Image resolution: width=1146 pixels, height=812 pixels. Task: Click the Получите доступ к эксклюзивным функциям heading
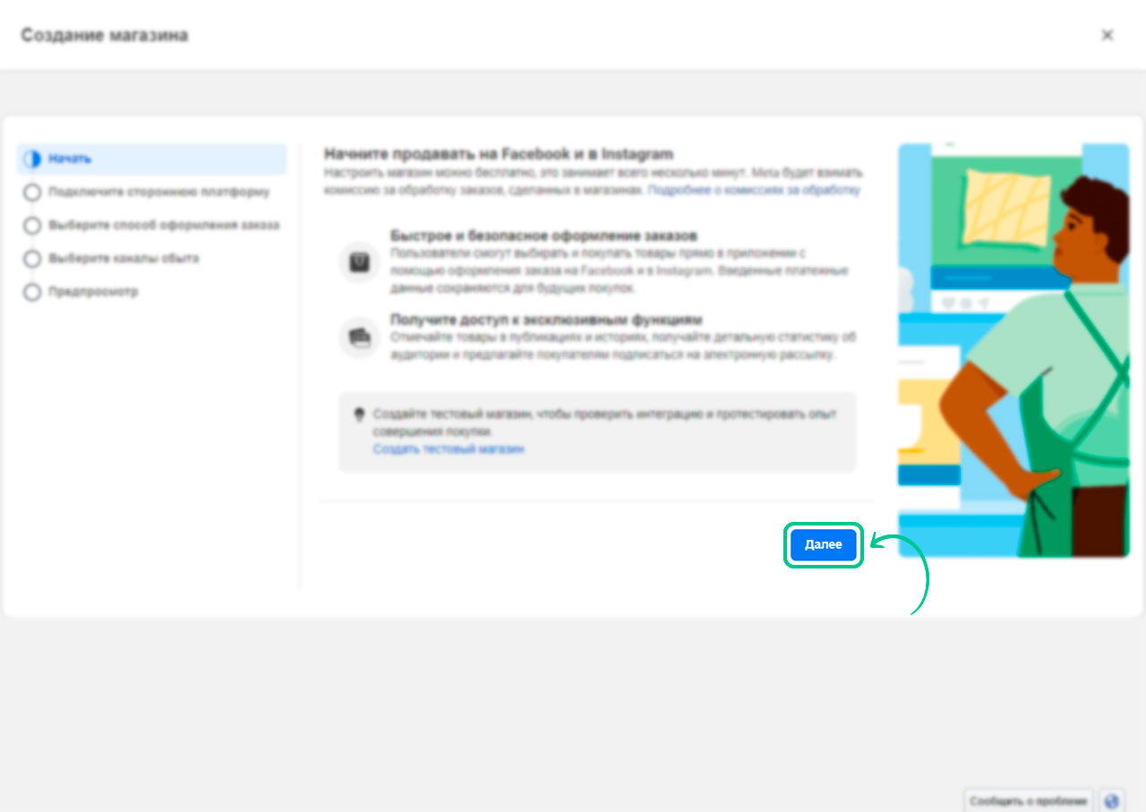pos(546,319)
